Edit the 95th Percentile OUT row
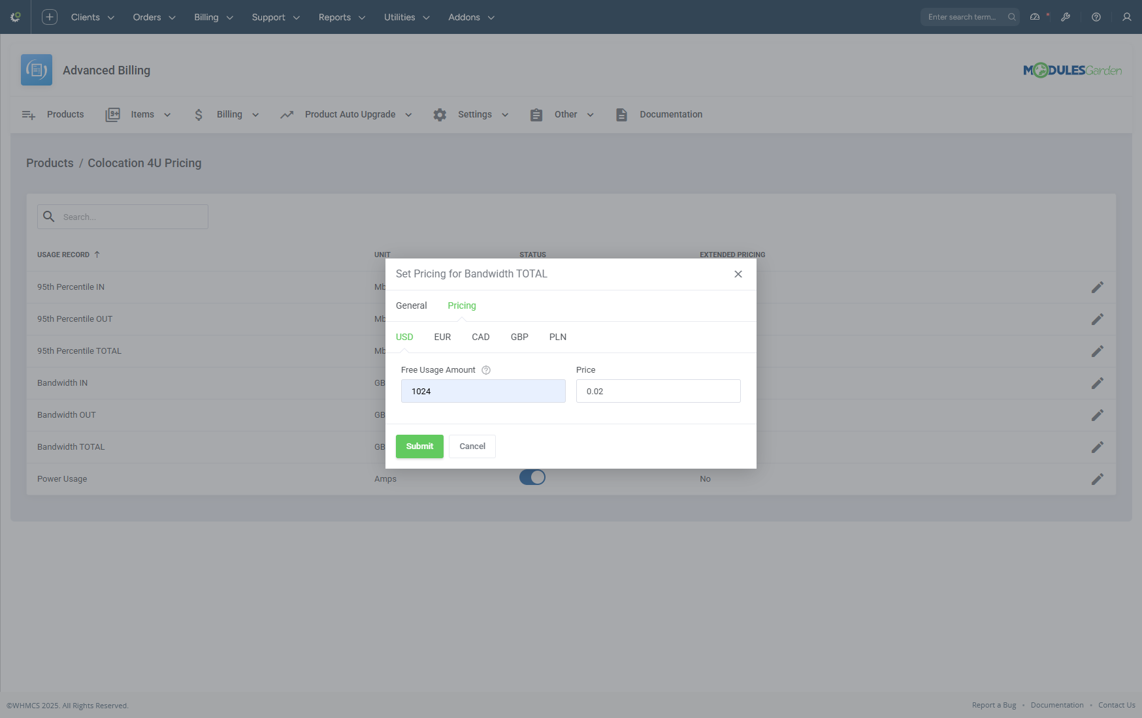The image size is (1142, 718). 1098,319
